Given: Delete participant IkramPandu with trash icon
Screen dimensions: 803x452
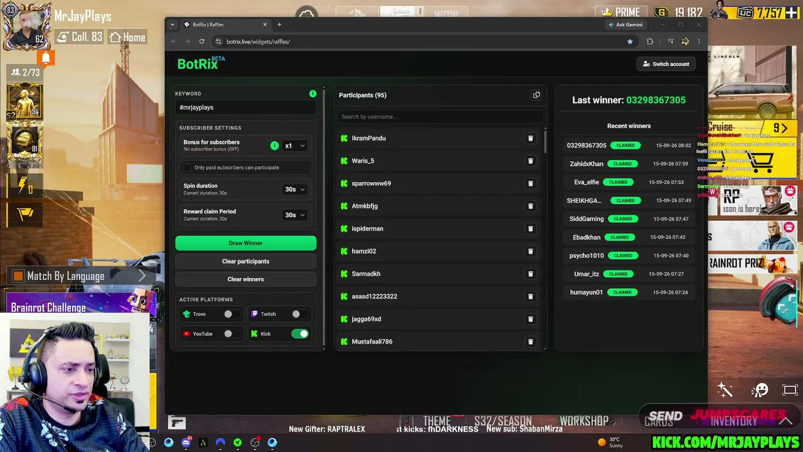Looking at the screenshot, I should [x=530, y=138].
